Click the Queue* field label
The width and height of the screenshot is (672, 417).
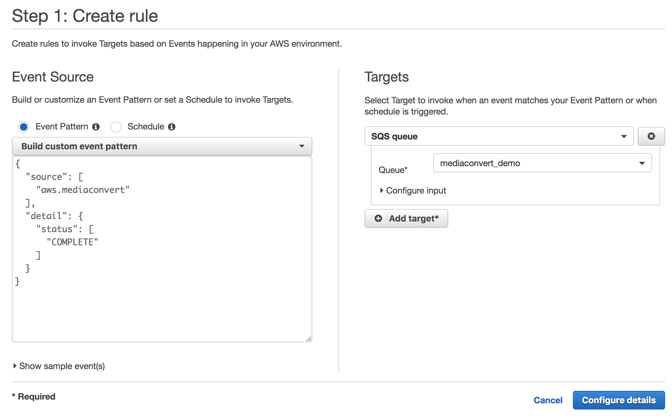click(x=393, y=170)
